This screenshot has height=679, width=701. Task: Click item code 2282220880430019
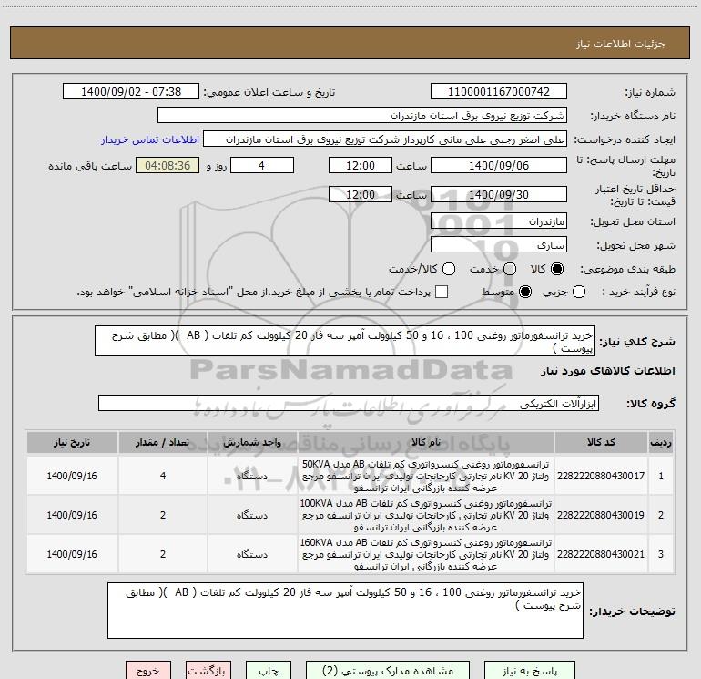tap(601, 515)
